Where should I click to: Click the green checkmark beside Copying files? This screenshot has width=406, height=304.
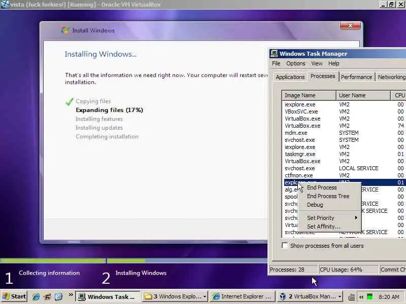tap(70, 102)
